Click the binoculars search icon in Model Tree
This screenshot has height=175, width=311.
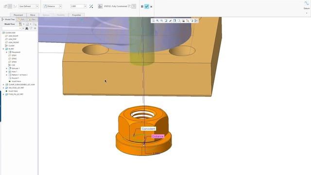tap(27, 29)
